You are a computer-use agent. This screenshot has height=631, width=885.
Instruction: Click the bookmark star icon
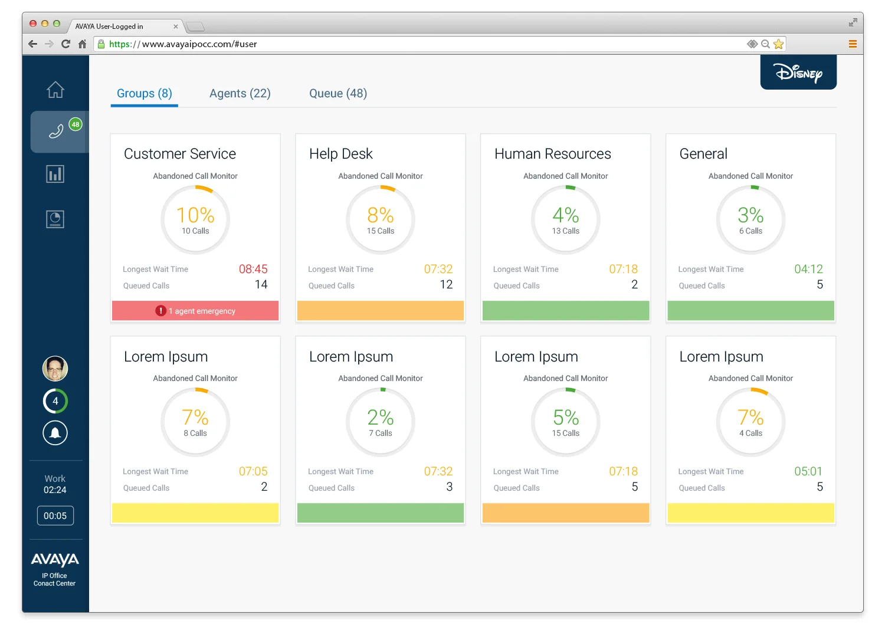779,44
